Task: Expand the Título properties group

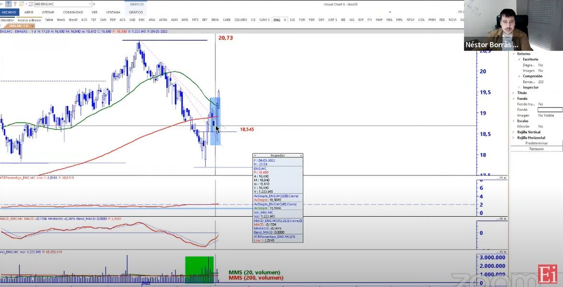Action: 514,93
